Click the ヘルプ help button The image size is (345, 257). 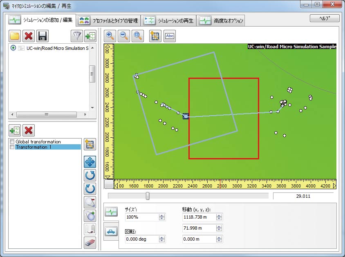coord(325,18)
